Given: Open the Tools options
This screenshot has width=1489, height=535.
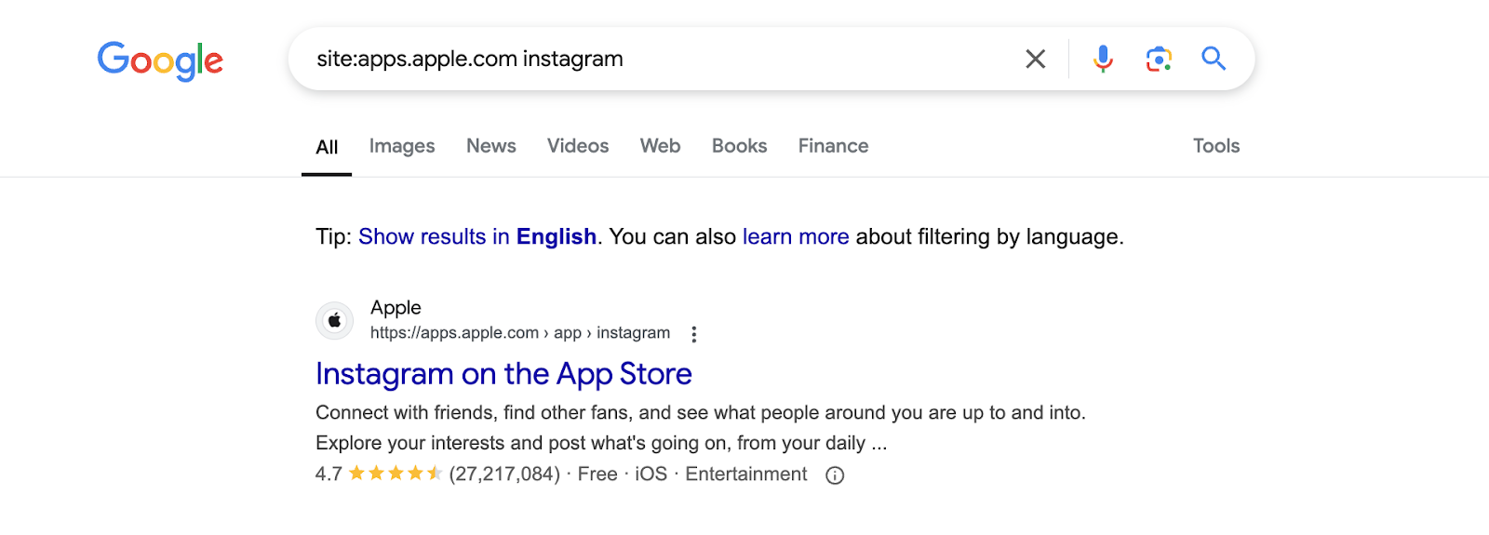Looking at the screenshot, I should point(1216,146).
